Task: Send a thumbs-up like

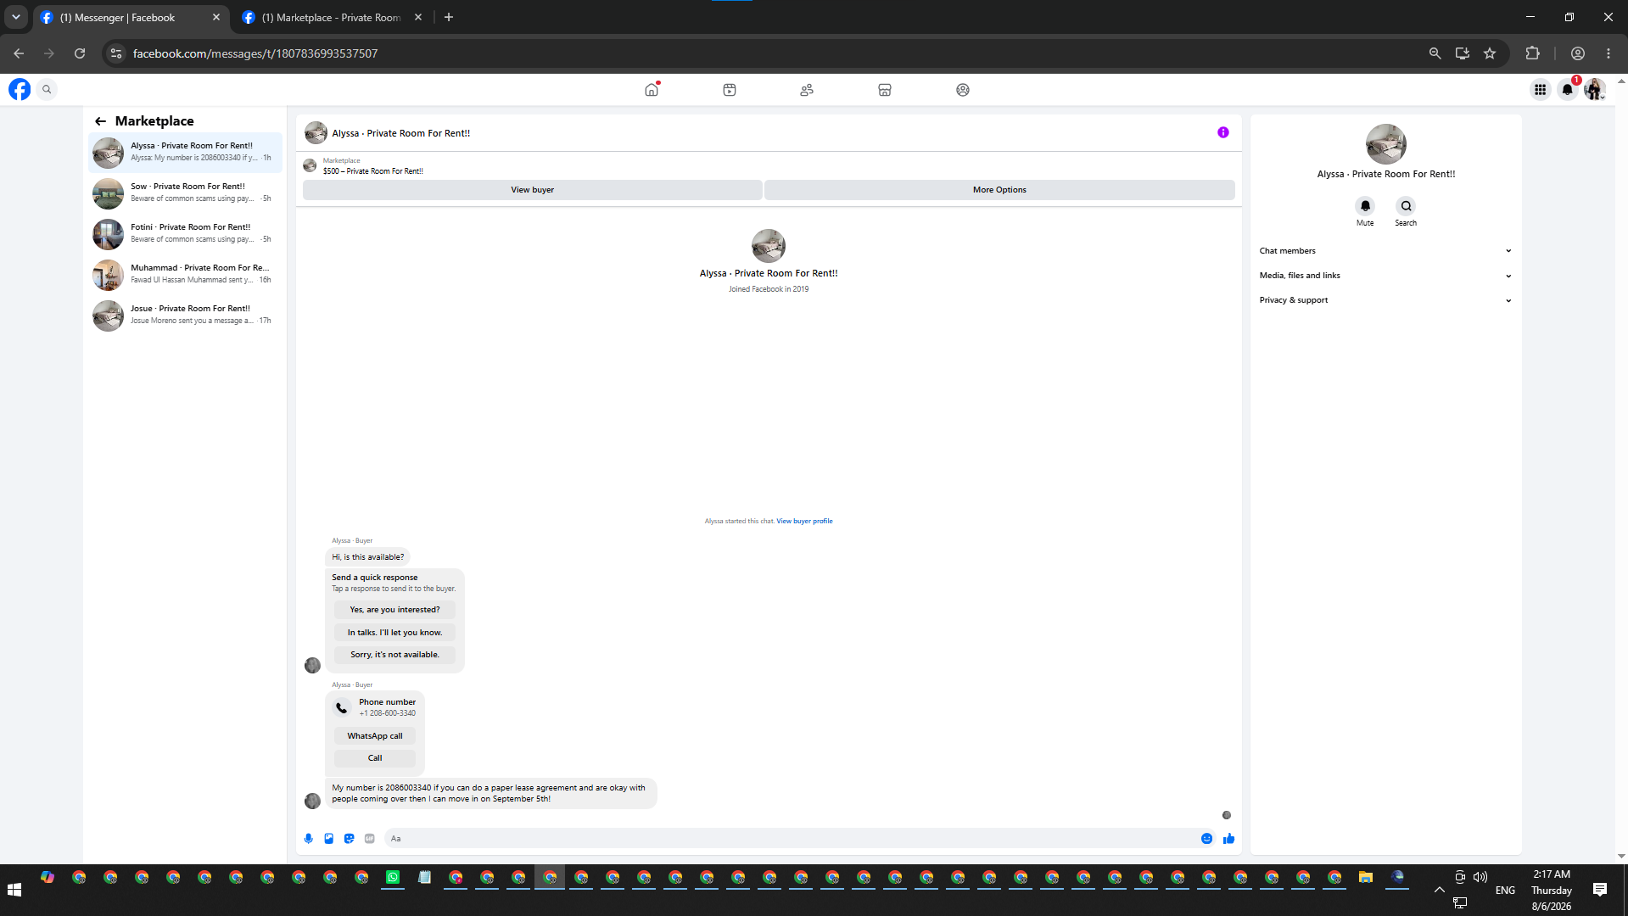Action: pyautogui.click(x=1229, y=839)
